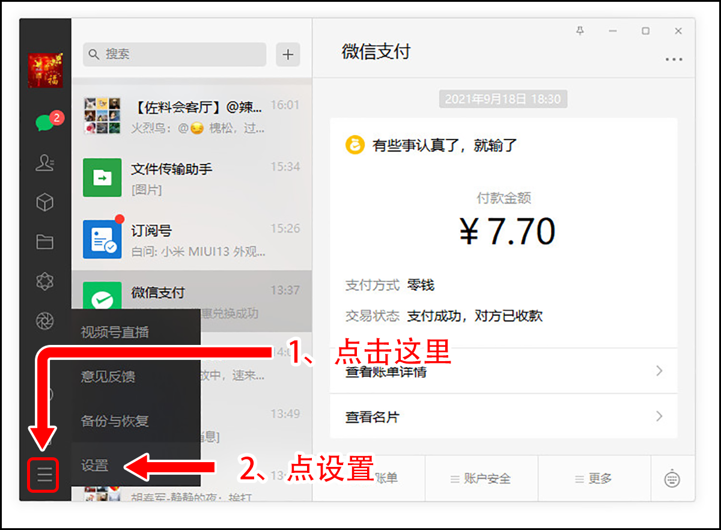Click the 订阅号 blue avatar icon

tap(102, 239)
